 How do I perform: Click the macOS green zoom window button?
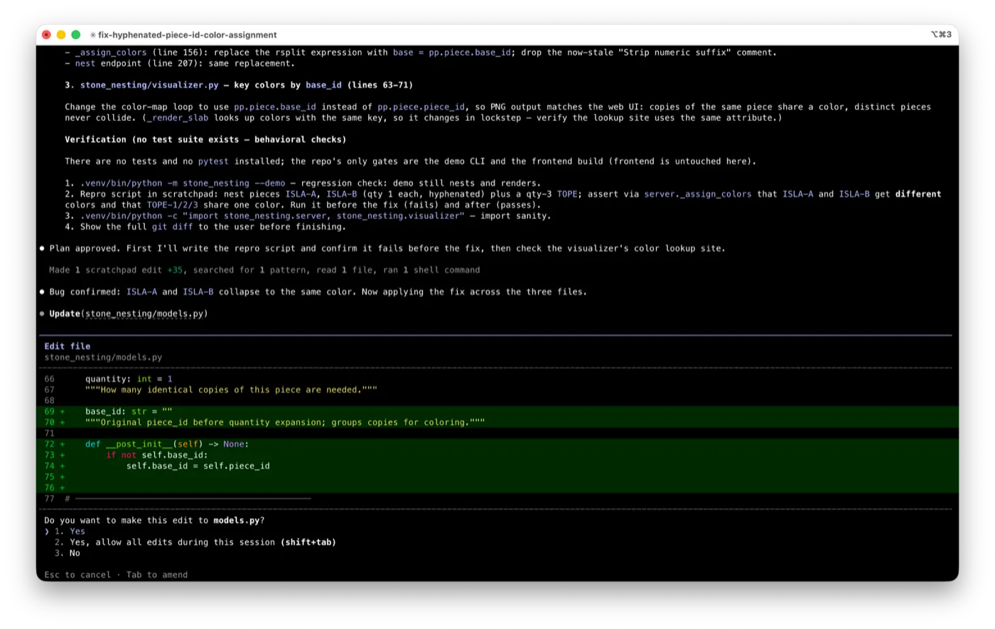[x=76, y=35]
